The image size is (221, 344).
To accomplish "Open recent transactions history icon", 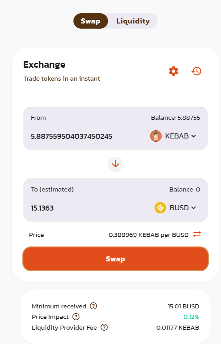I will point(196,71).
